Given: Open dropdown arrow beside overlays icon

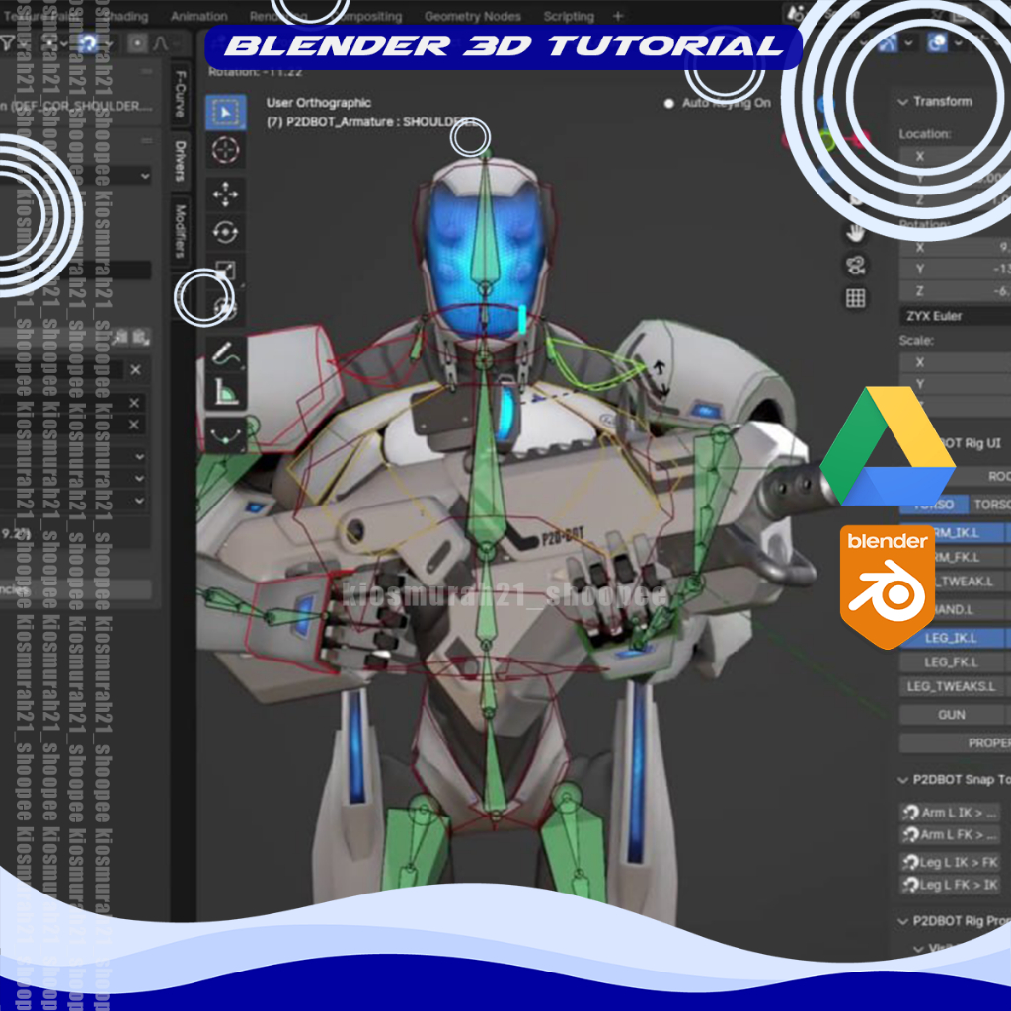Looking at the screenshot, I should click(x=908, y=43).
